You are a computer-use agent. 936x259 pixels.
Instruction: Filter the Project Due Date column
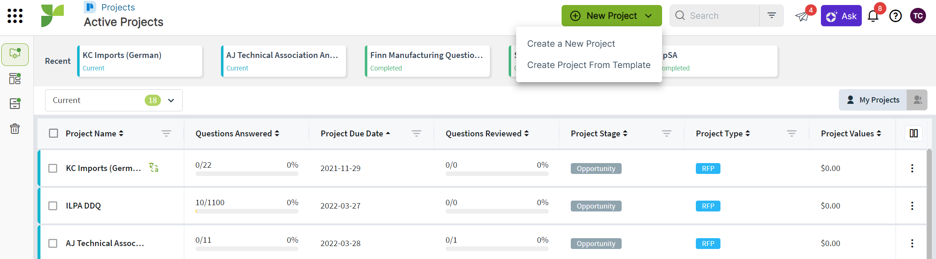[417, 133]
